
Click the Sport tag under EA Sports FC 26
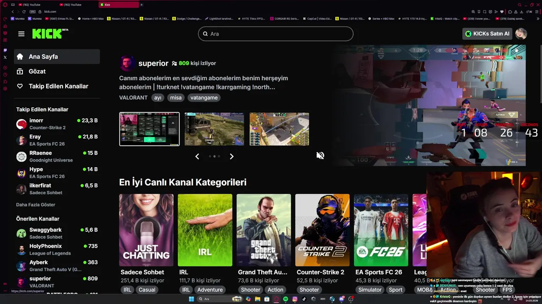point(395,290)
